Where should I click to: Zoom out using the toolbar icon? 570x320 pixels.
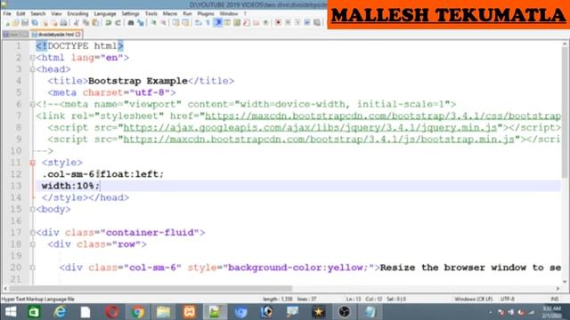tap(164, 23)
